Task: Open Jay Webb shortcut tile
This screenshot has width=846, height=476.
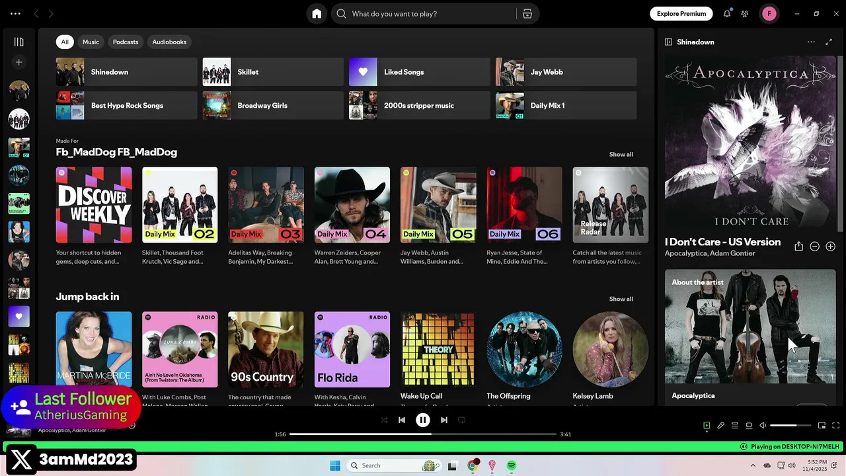Action: pos(566,72)
